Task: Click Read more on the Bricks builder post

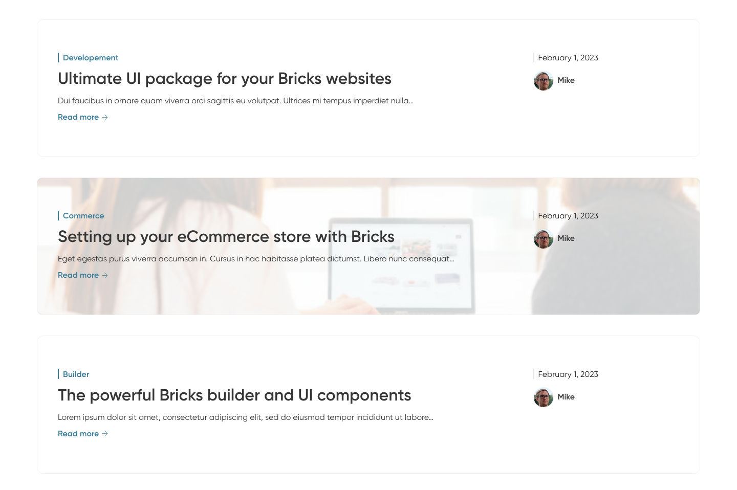Action: 78,434
